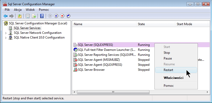Image resolution: width=212 pixels, height=103 pixels.
Task: Click the horizontal scrollbar thumb
Action: [x=113, y=92]
